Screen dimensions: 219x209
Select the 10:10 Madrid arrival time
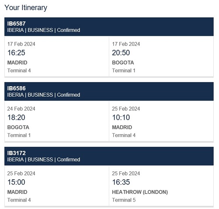(121, 117)
